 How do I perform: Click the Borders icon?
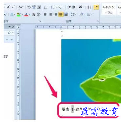(89, 15)
